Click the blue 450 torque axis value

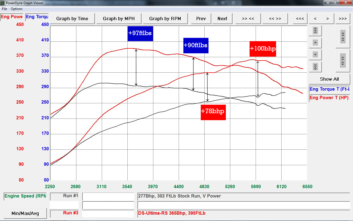[45, 24]
